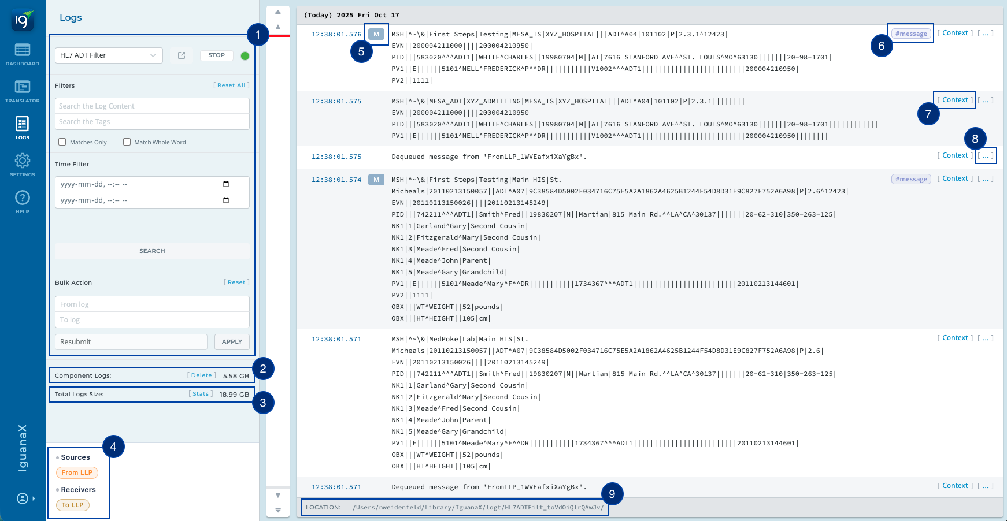Click the From LLP source tag
This screenshot has width=1007, height=521.
77,472
